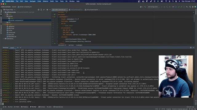Click the Git commit checkmark icon in toolbar
The width and height of the screenshot is (197, 110).
click(179, 7)
